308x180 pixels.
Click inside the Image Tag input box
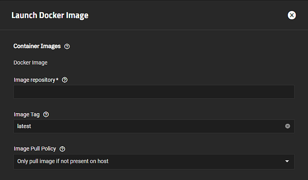pyautogui.click(x=149, y=126)
